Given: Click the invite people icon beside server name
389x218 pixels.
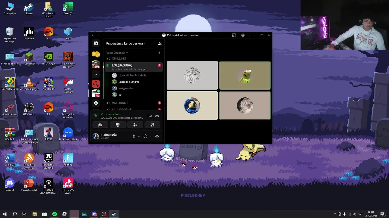Looking at the screenshot, I should click(x=160, y=43).
